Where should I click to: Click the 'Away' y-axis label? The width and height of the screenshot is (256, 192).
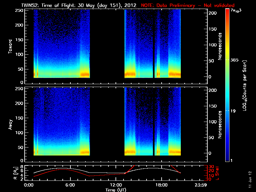click(x=10, y=124)
